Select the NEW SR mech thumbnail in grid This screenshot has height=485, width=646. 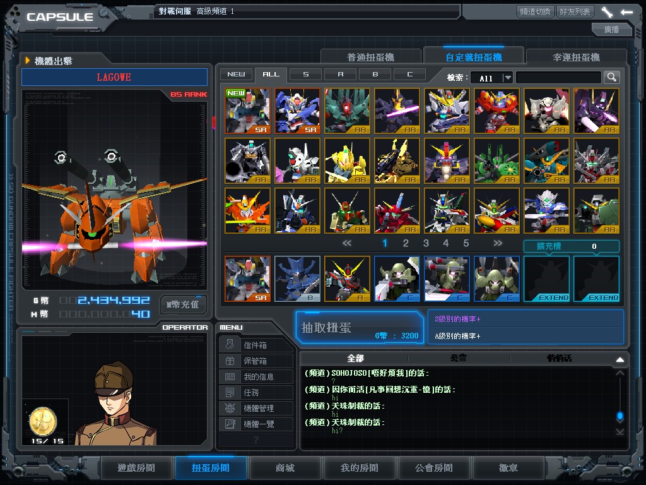[x=247, y=111]
